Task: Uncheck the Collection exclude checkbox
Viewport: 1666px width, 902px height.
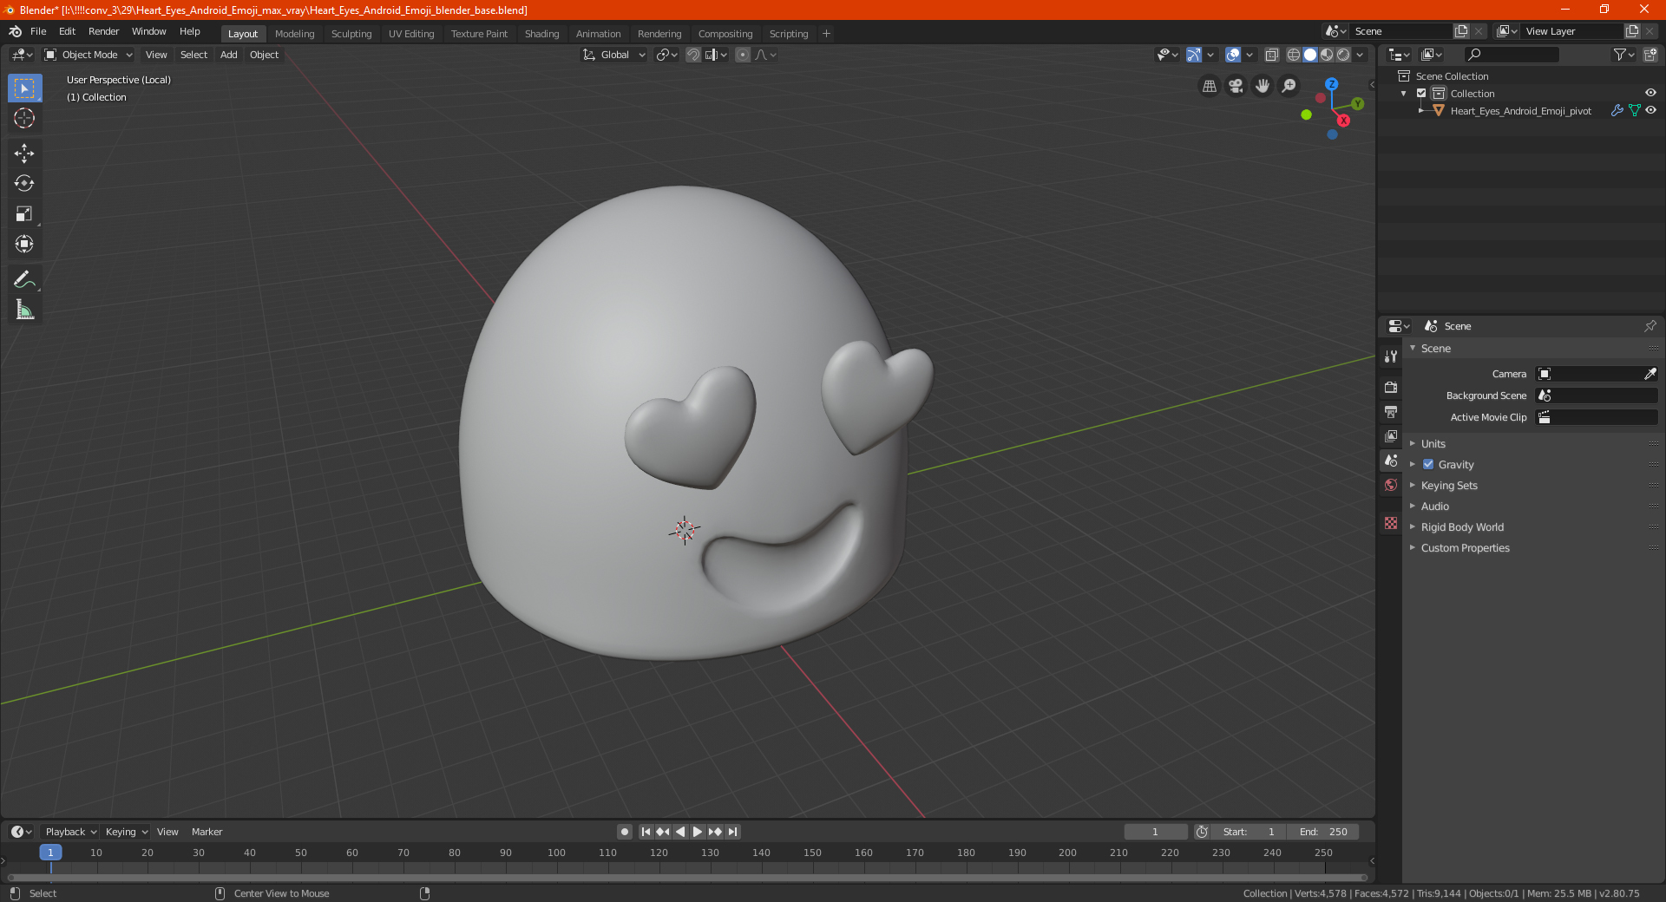Action: 1421,94
